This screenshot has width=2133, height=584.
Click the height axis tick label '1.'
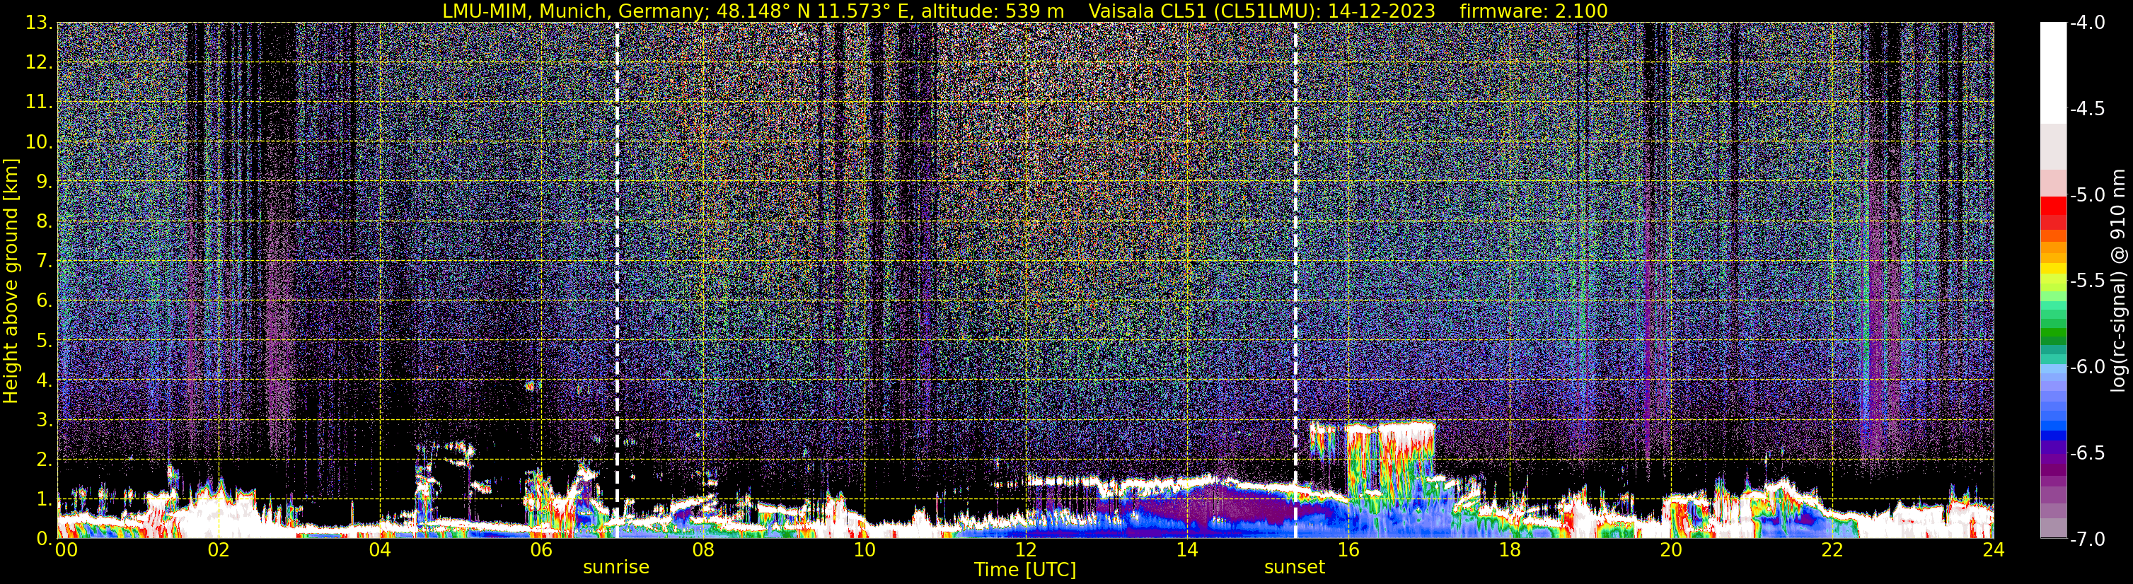(44, 498)
